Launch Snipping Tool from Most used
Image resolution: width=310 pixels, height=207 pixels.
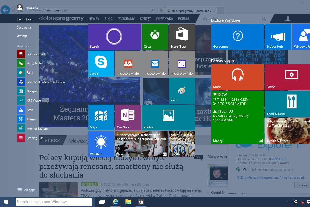(31, 54)
